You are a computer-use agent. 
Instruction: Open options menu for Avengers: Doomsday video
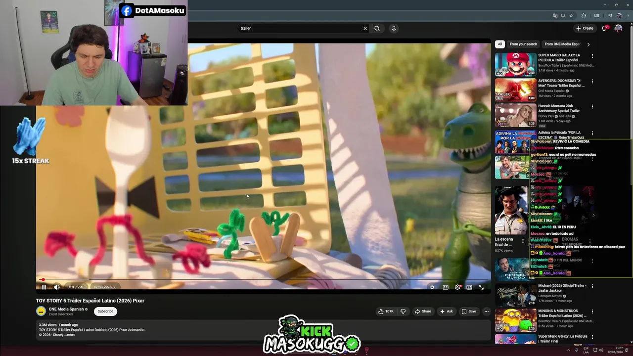(592, 81)
